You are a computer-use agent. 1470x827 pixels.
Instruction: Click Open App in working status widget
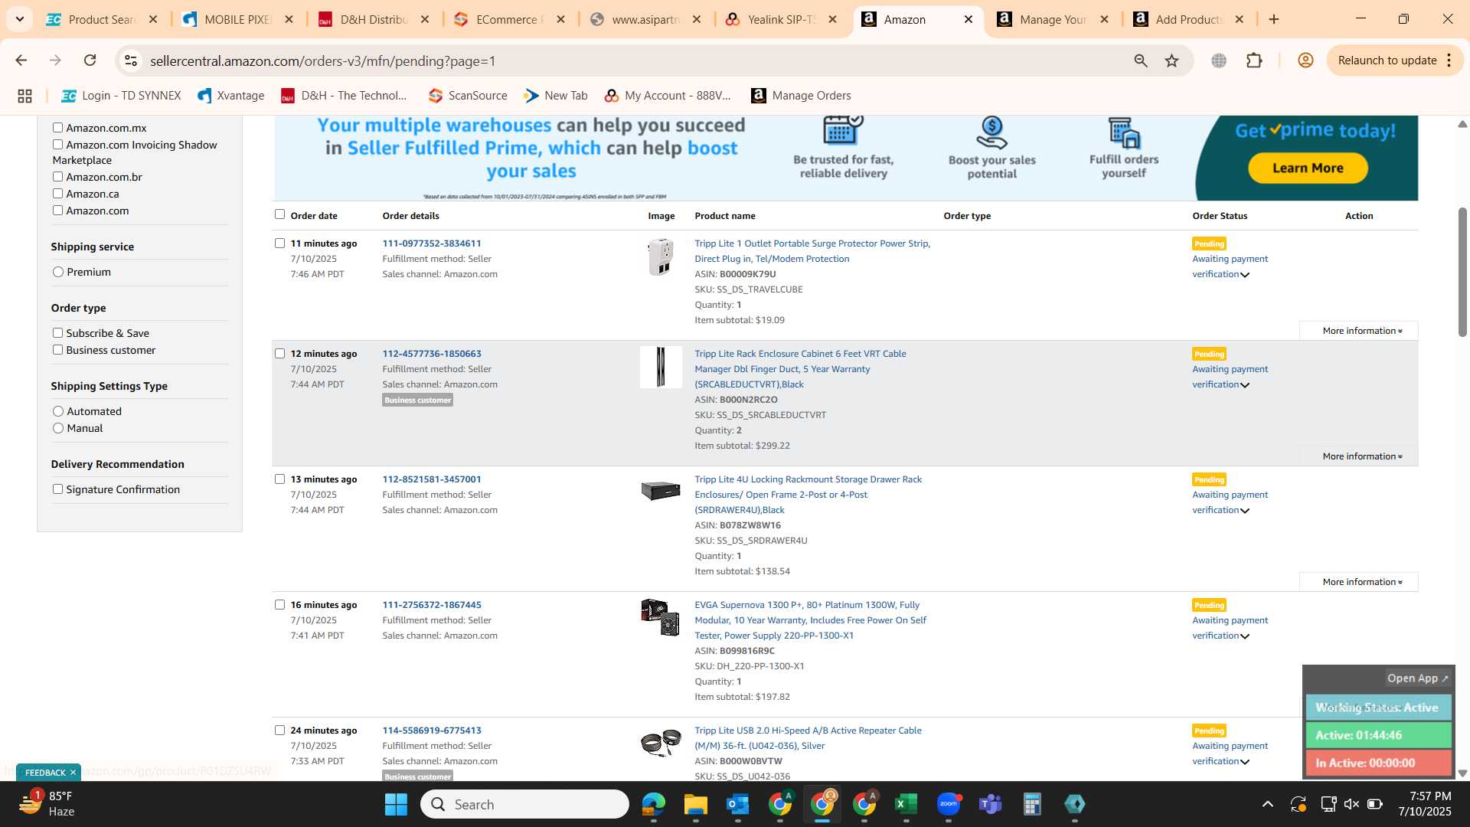(x=1417, y=678)
